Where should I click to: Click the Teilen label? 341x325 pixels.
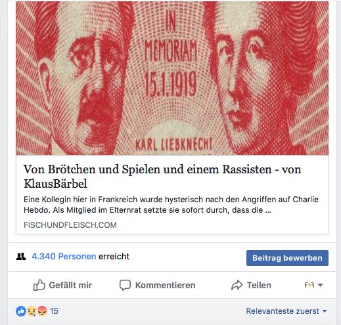pyautogui.click(x=259, y=285)
